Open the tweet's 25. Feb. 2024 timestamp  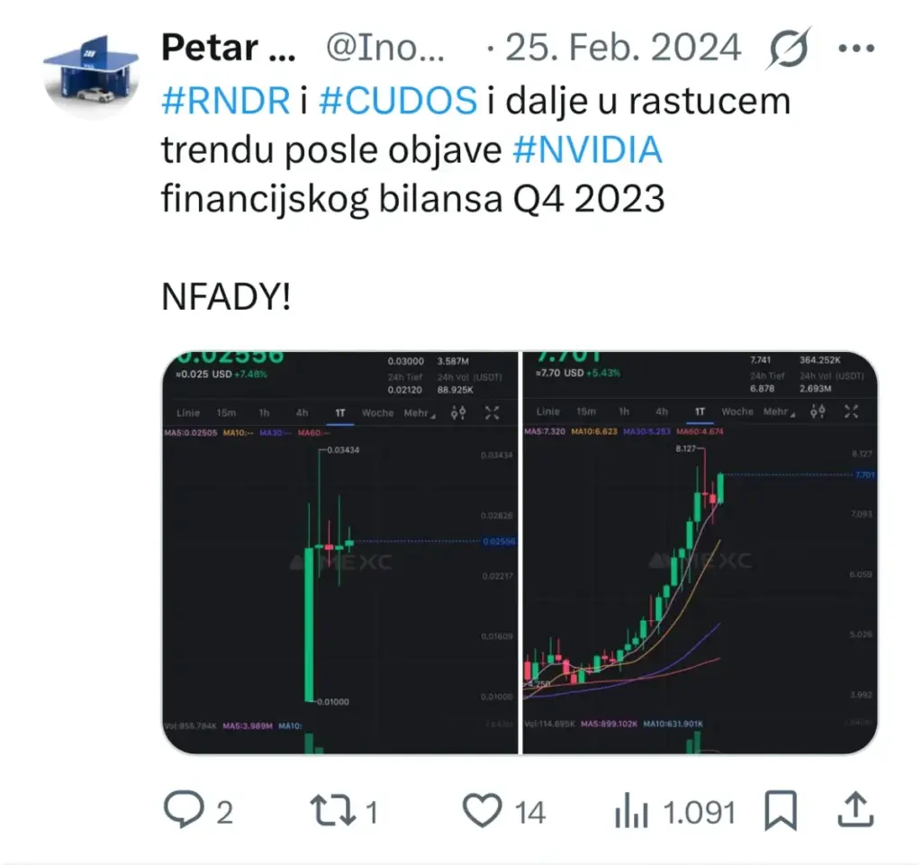[x=621, y=49]
